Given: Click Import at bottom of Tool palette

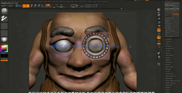Looking at the screenshot, I should pos(167,90).
